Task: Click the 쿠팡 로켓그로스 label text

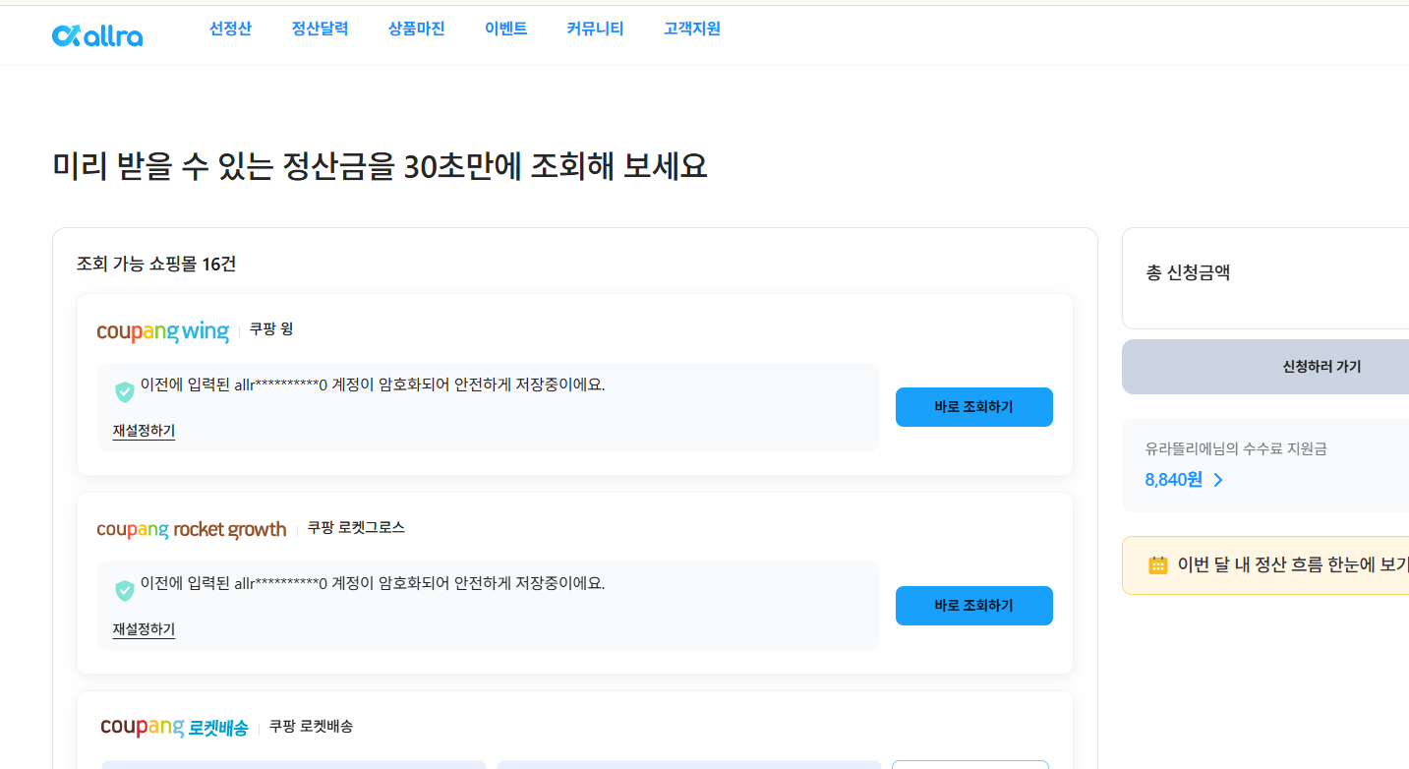Action: (356, 528)
